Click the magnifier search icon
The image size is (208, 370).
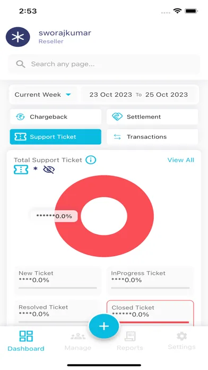click(x=21, y=64)
